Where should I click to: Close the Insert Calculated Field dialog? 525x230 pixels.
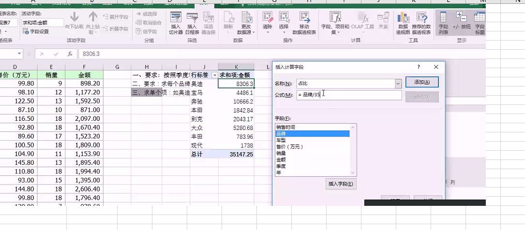click(436, 67)
